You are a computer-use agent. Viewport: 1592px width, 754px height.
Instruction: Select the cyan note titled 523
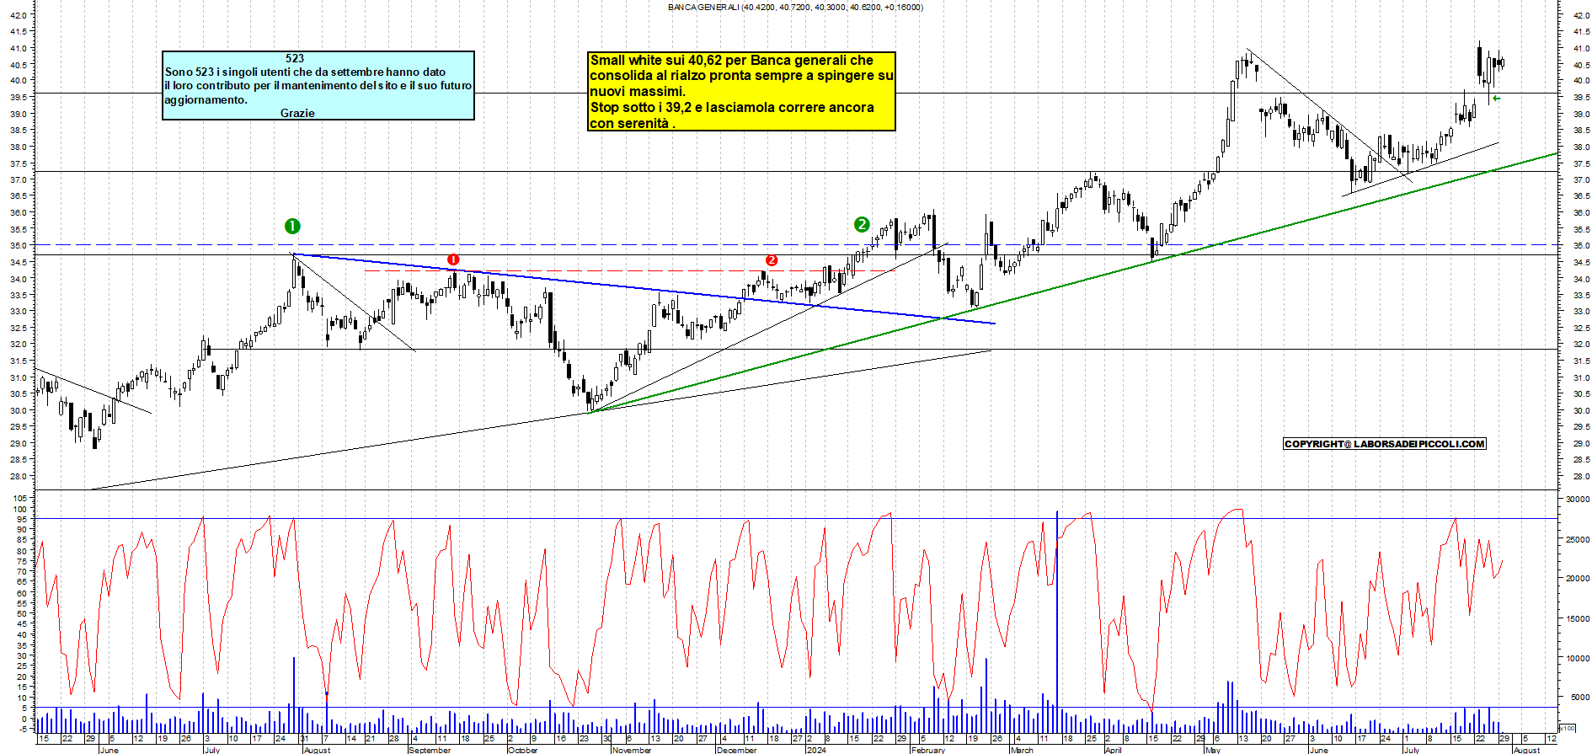[x=318, y=85]
